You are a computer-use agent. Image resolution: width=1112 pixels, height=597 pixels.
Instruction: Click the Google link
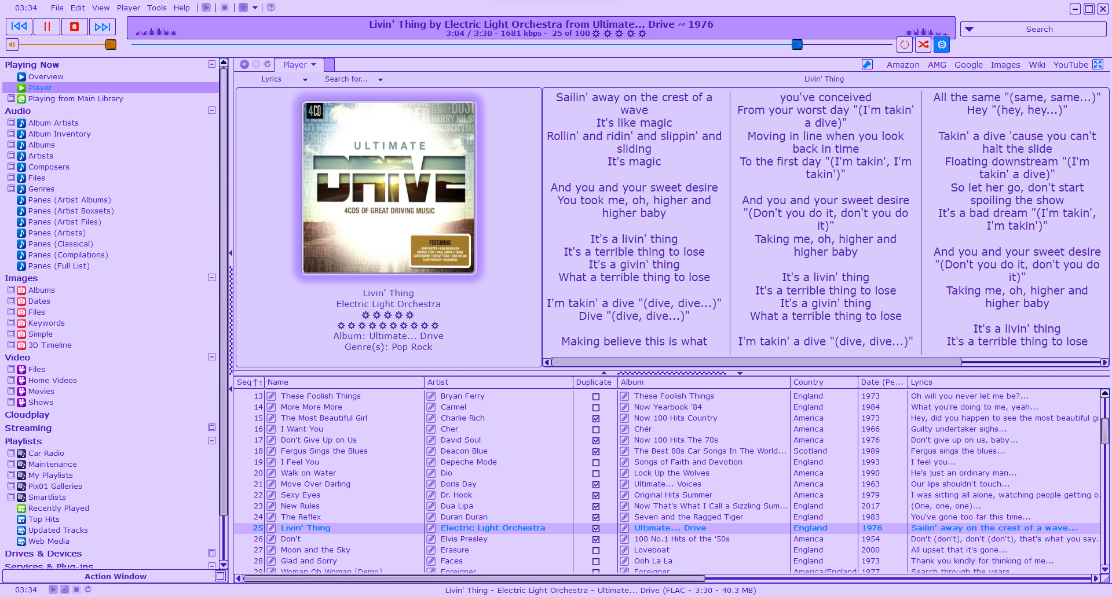[x=968, y=65]
